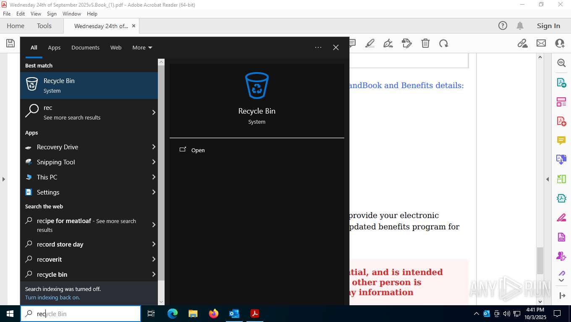Screen dimensions: 571x322
Task: Expand the More filter dropdown in search
Action: (142, 47)
